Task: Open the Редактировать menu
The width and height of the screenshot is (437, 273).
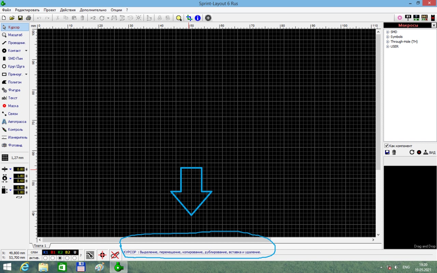Action: [x=27, y=10]
